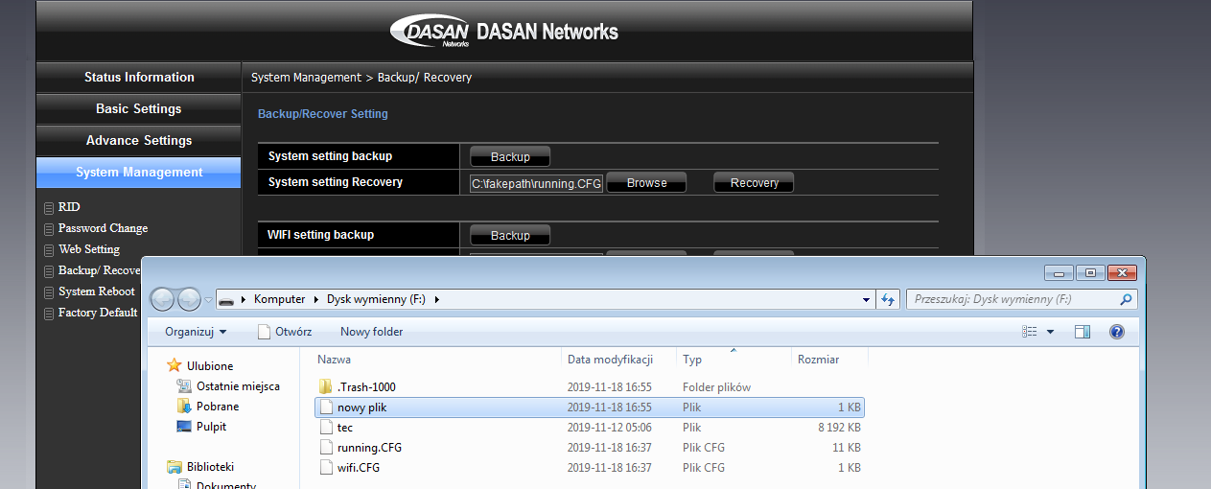1211x489 pixels.
Task: Open address bar history dropdown
Action: [x=866, y=299]
